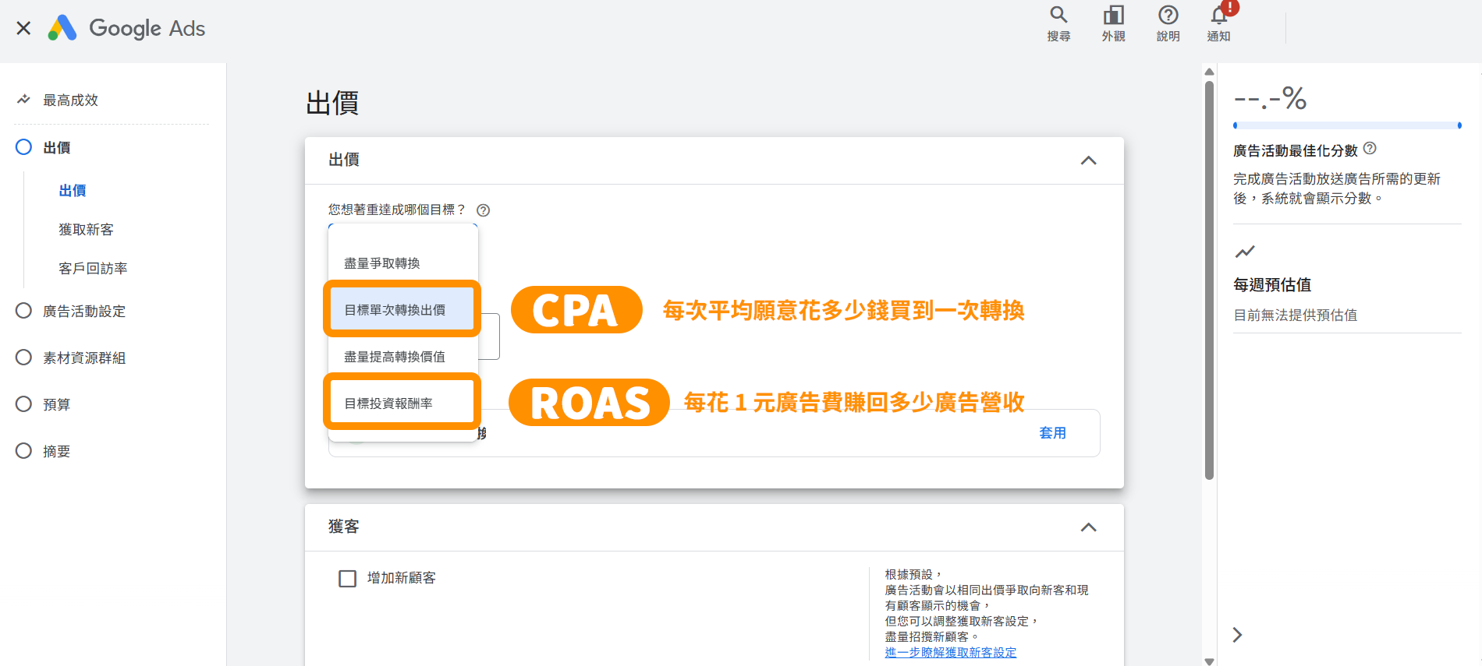This screenshot has width=1482, height=666.
Task: Open 出價 sub-item in sidebar
Action: pos(73,190)
